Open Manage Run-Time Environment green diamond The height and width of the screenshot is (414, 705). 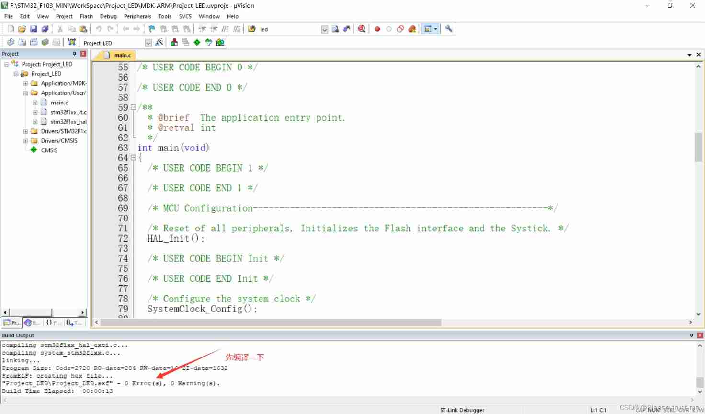pyautogui.click(x=197, y=42)
